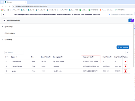This screenshot has height=101, width=135.
Task: Click the 'work log 1' description
Action: pyautogui.click(x=57, y=66)
